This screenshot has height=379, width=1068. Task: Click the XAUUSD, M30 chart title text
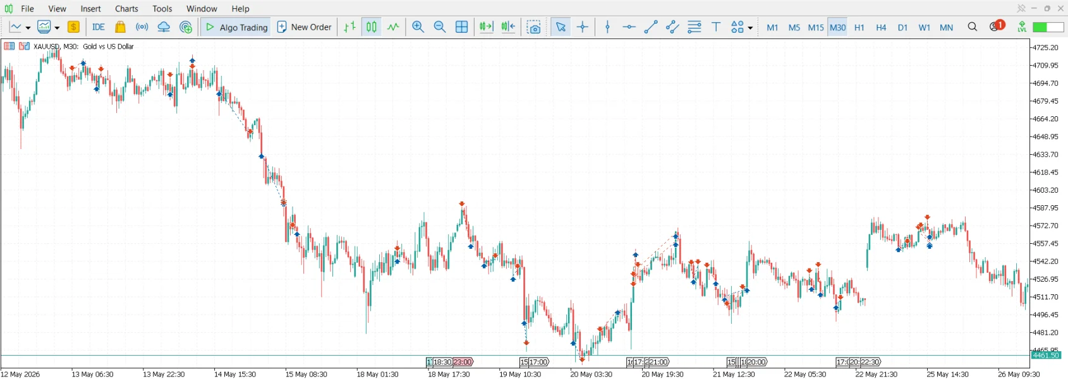(x=56, y=46)
